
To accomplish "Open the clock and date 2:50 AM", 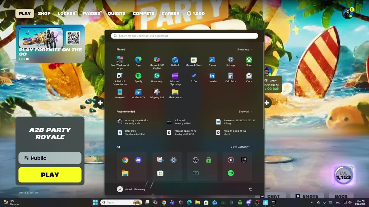I will tap(361, 202).
